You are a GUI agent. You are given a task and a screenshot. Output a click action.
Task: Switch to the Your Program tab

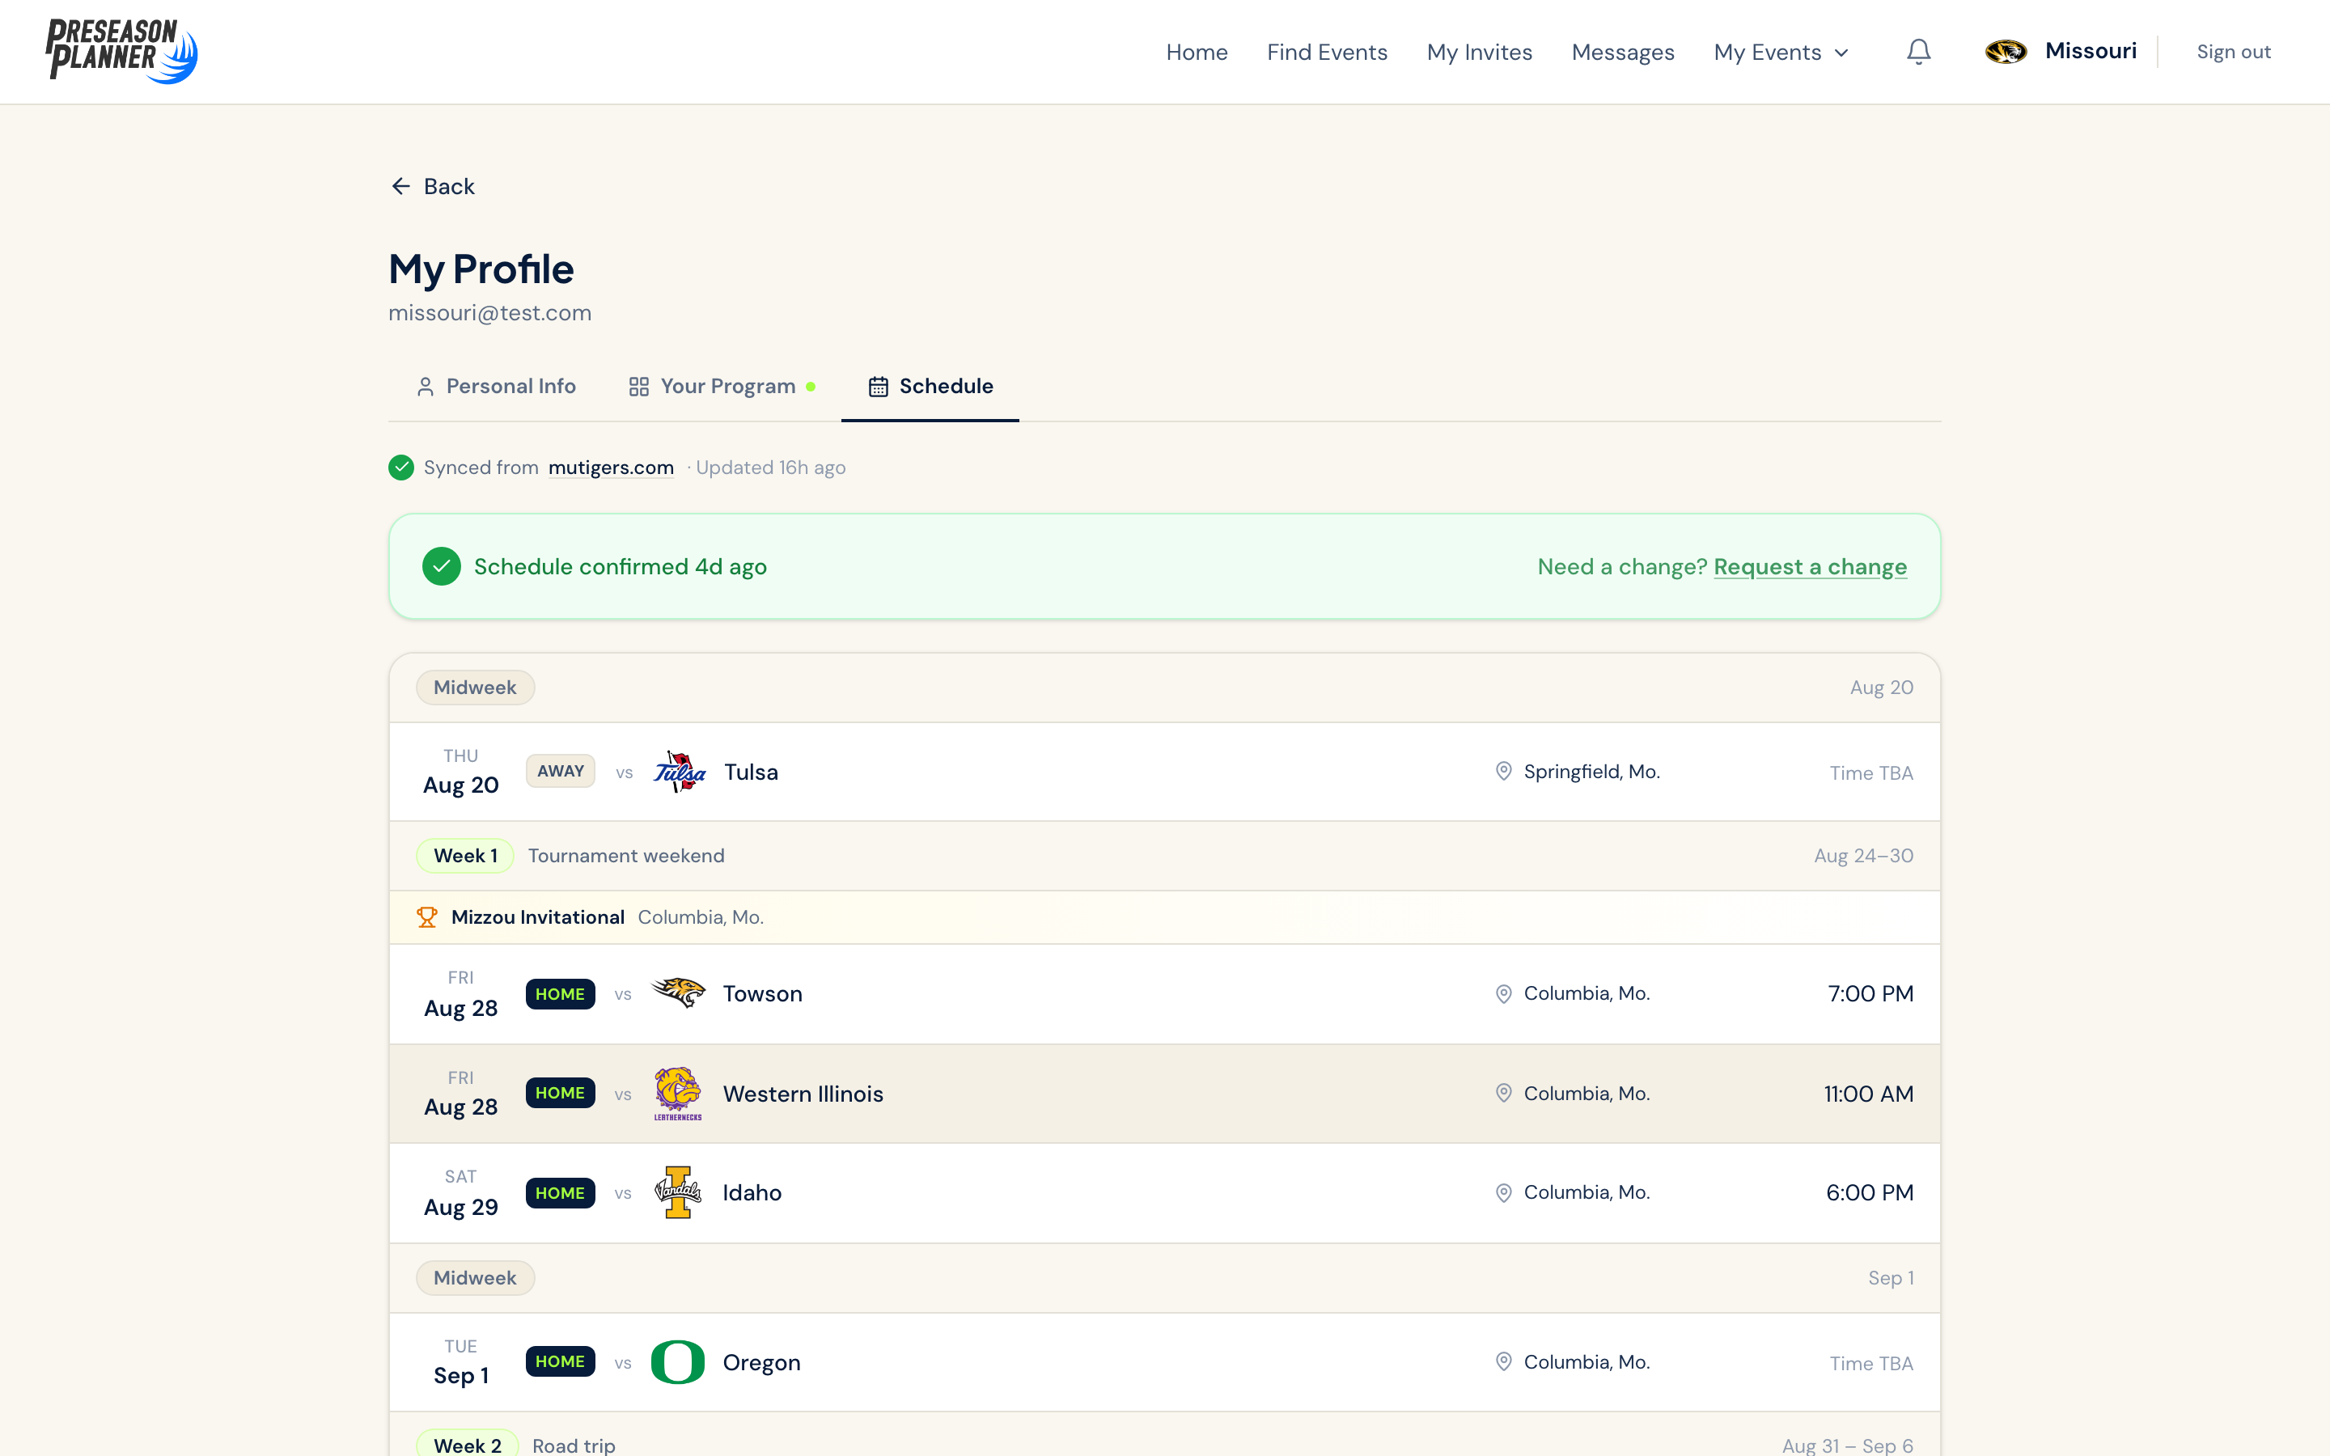pos(722,386)
